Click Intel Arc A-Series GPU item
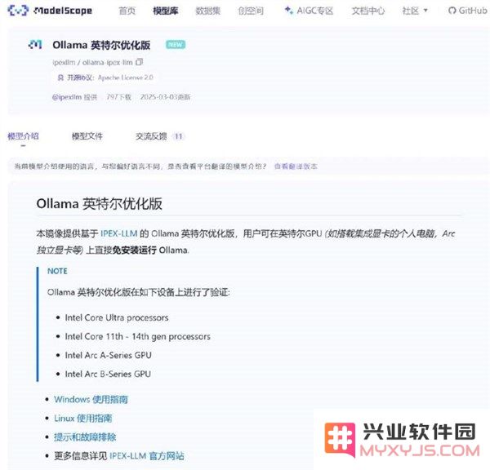The height and width of the screenshot is (470, 490). [108, 356]
